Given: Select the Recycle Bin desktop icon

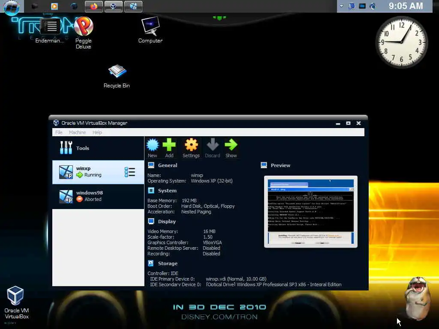Looking at the screenshot, I should (117, 76).
